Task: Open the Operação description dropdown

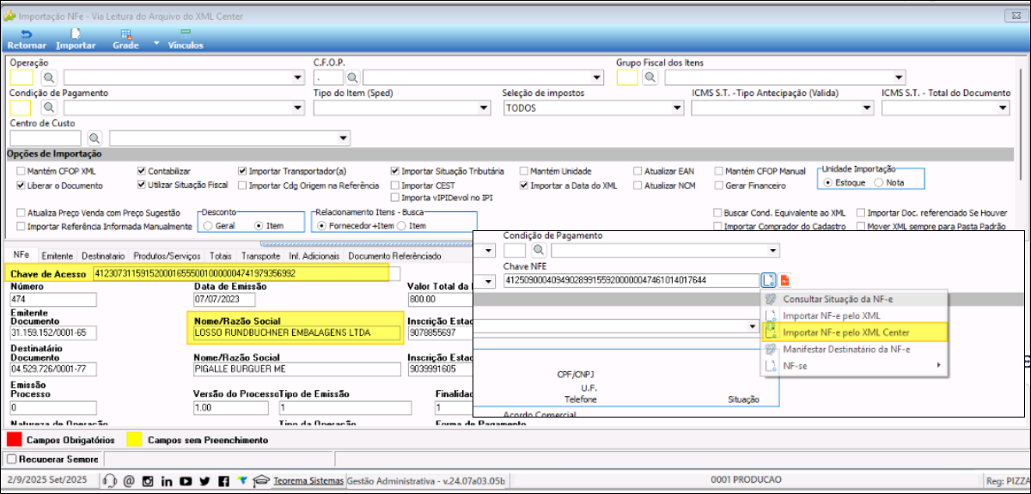Action: [298, 78]
